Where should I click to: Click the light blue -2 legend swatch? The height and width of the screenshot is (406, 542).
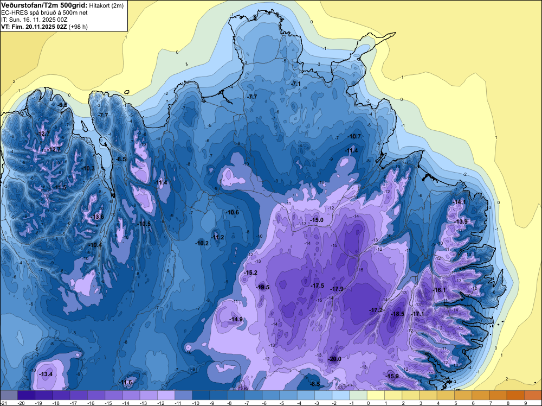(341, 395)
